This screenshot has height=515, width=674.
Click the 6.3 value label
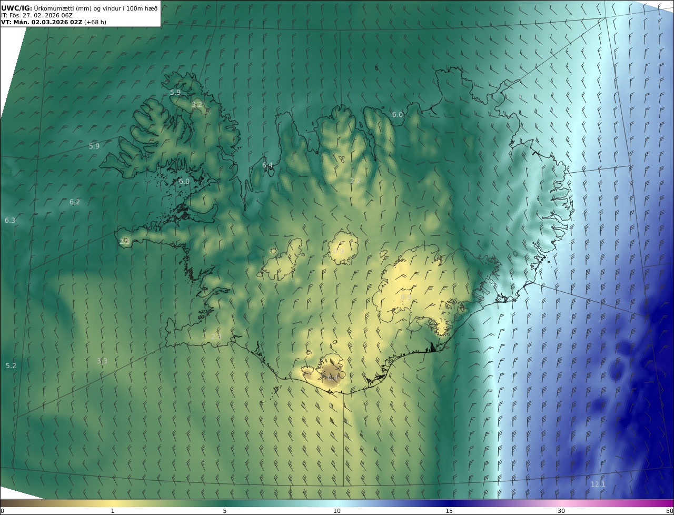pos(10,220)
